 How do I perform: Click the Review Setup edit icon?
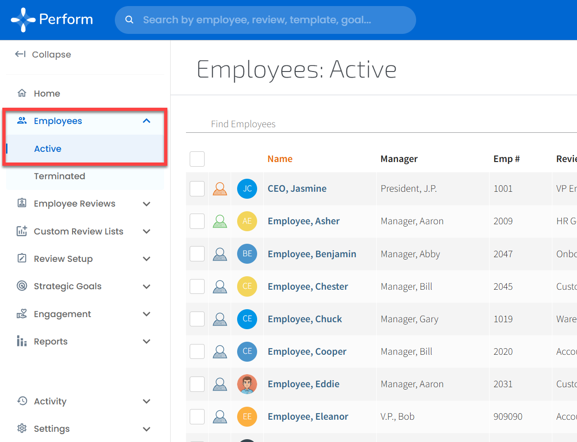click(x=21, y=259)
